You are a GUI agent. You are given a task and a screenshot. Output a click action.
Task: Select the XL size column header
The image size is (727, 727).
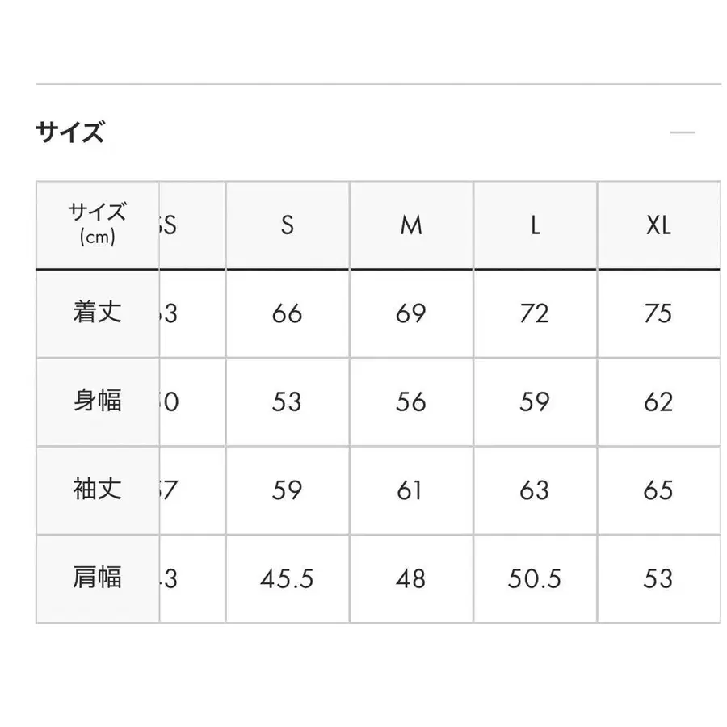coord(659,225)
